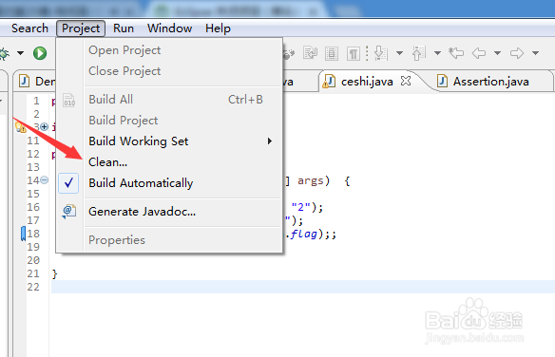Open Properties from Project menu
Screen dimensions: 555x357
169,240
